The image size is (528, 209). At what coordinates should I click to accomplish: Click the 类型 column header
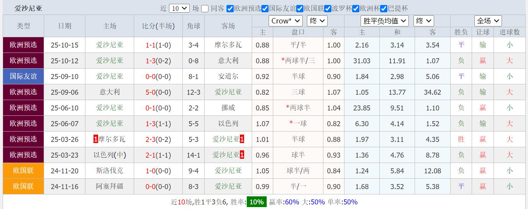coord(23,26)
